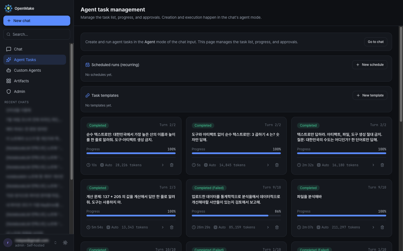Viewport: 403px width, 251px height.
Task: Click 'No schedules yet.' text
Action: pos(99,75)
